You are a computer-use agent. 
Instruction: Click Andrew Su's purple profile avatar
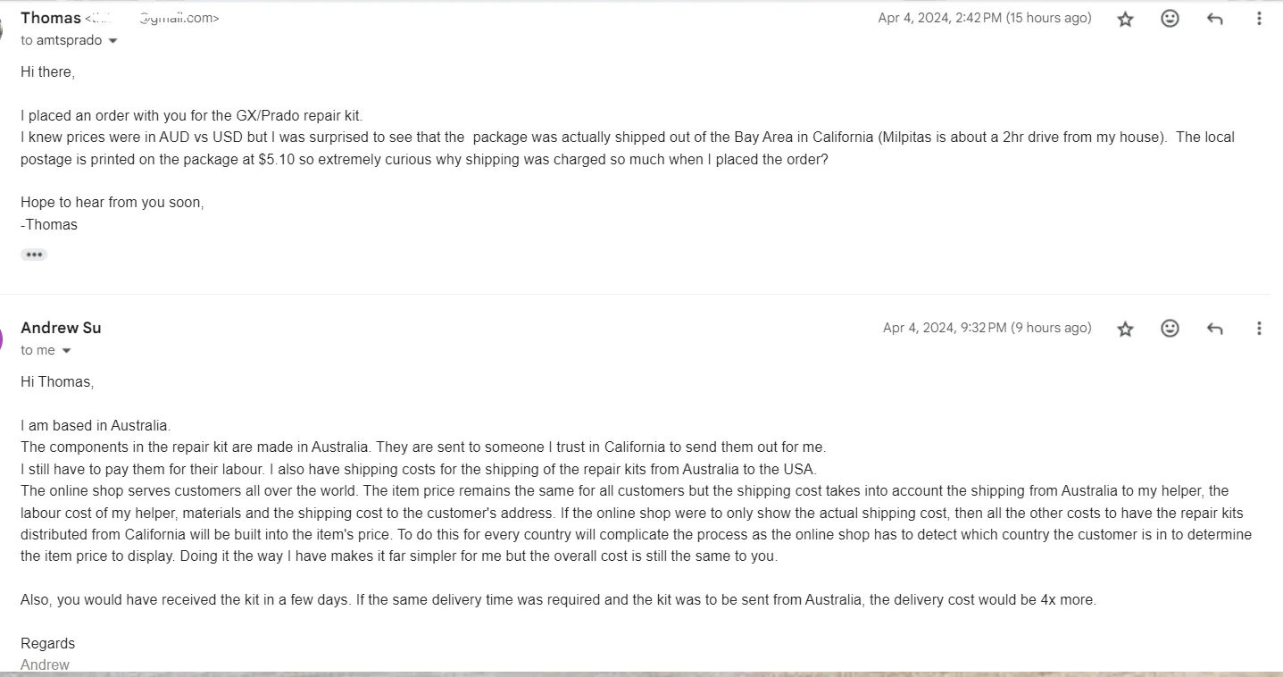3,338
